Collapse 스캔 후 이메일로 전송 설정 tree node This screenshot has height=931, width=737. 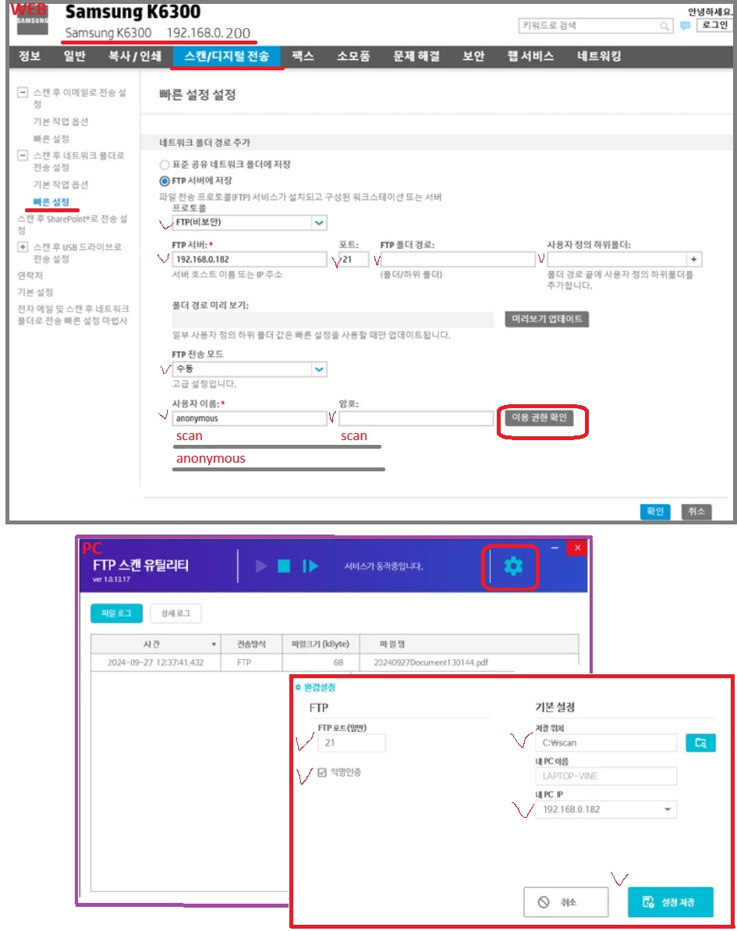(x=23, y=92)
